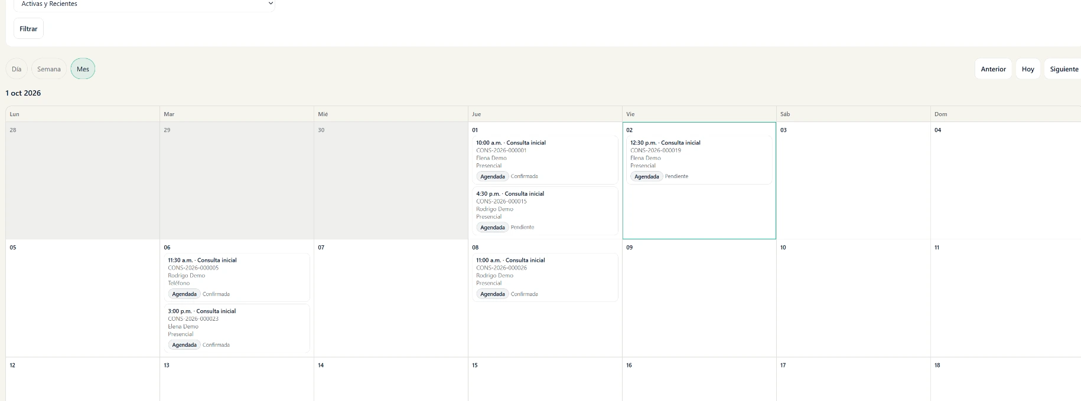Select day 04 in the calendar
Screen dimensions: 1081x401
[1006, 180]
